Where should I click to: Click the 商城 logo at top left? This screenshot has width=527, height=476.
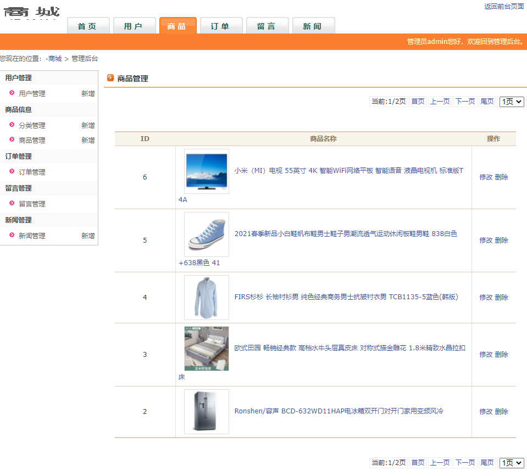click(x=31, y=13)
